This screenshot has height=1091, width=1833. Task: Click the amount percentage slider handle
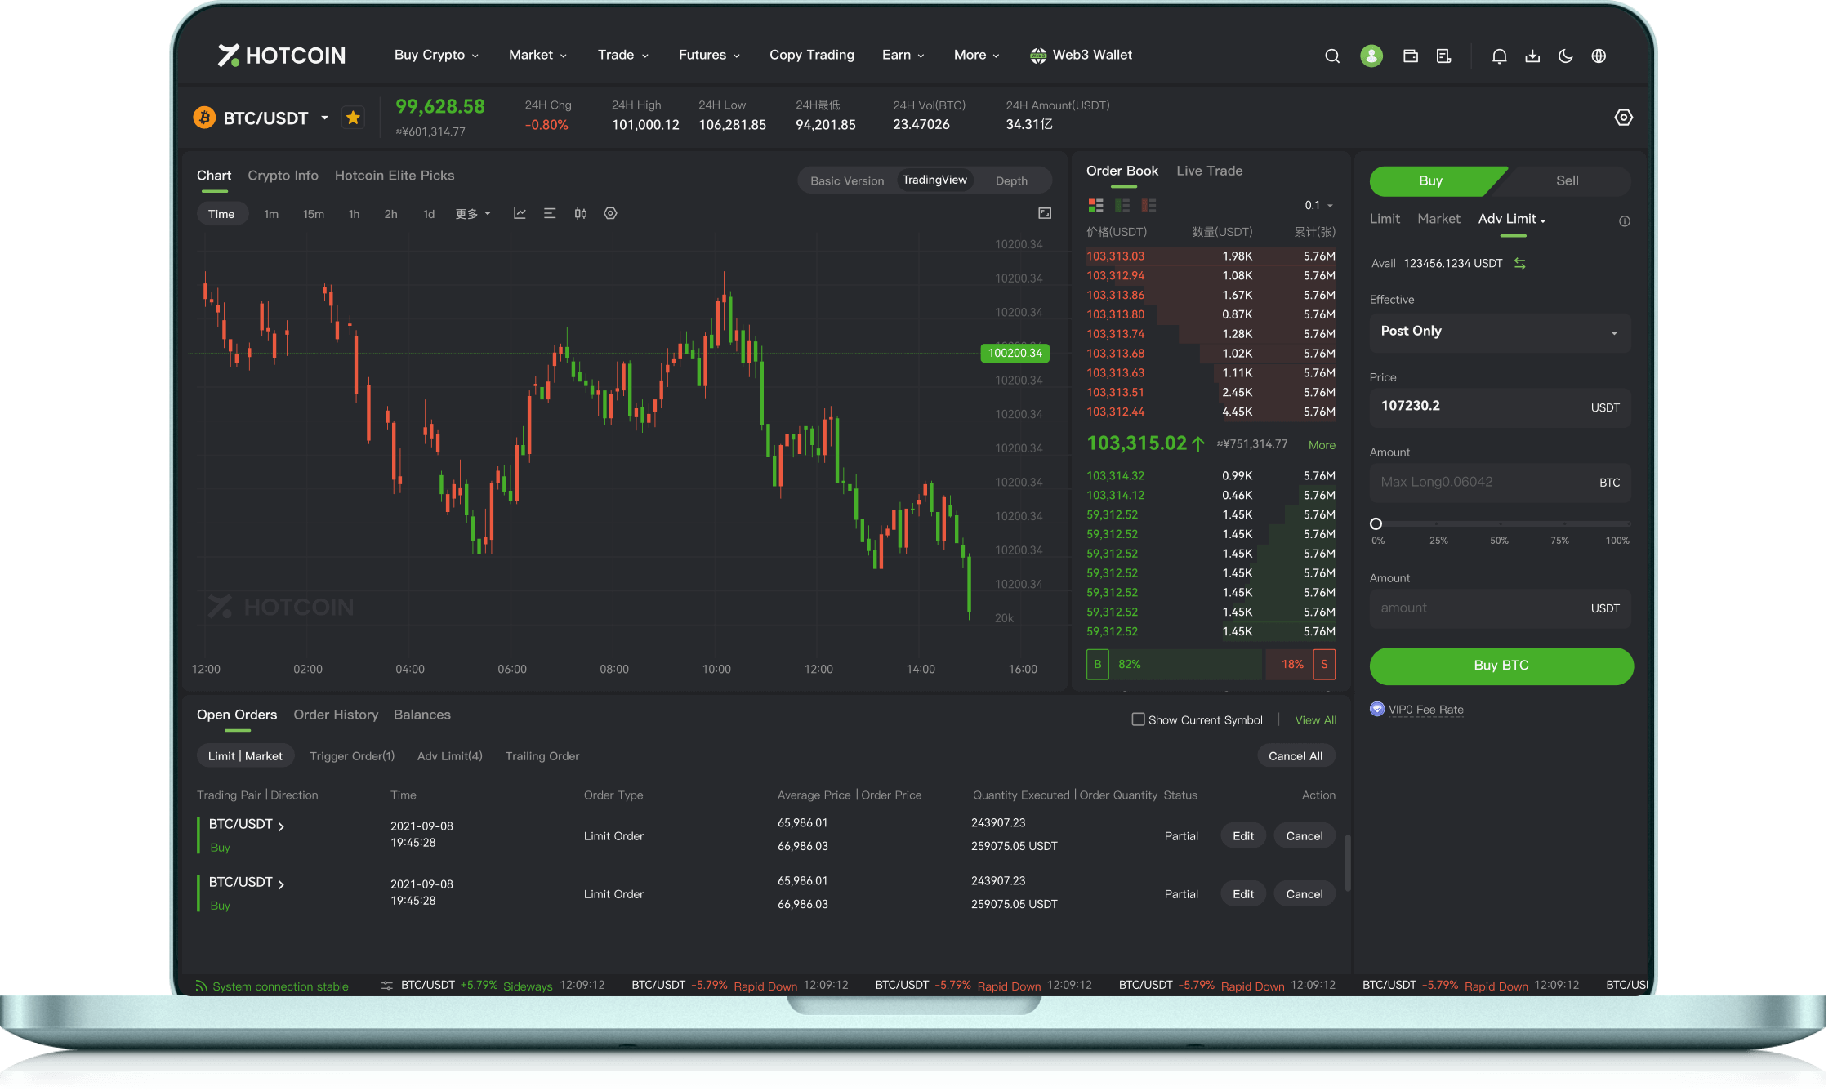tap(1376, 523)
